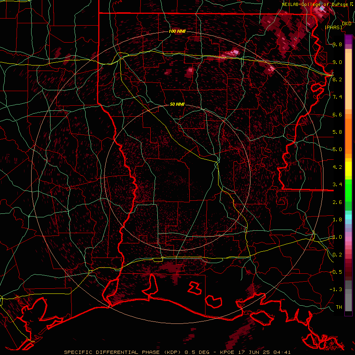Click the 9.8 value on the scale

coord(337,44)
